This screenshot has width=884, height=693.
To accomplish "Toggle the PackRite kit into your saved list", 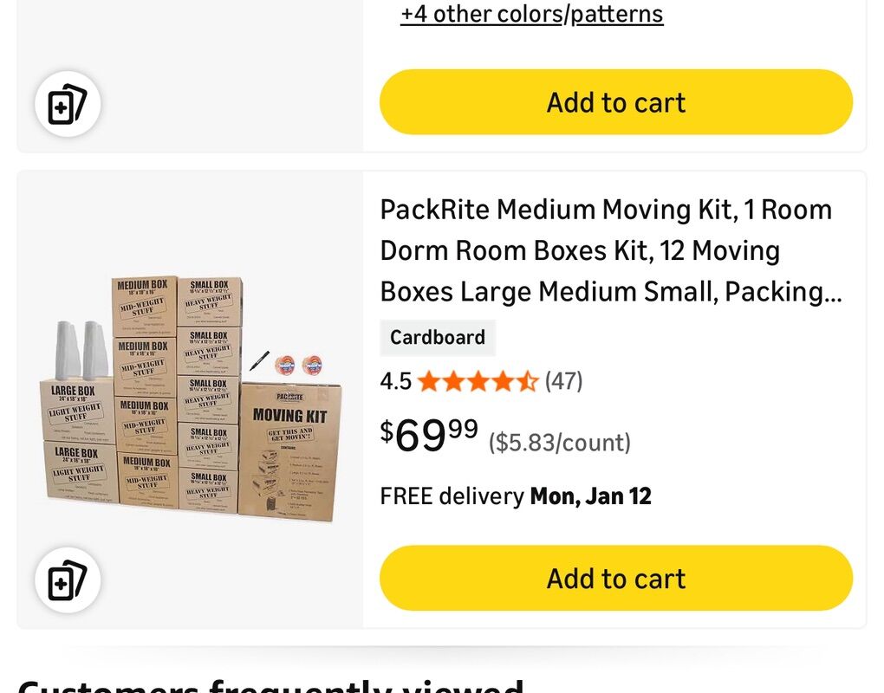I will click(x=68, y=579).
